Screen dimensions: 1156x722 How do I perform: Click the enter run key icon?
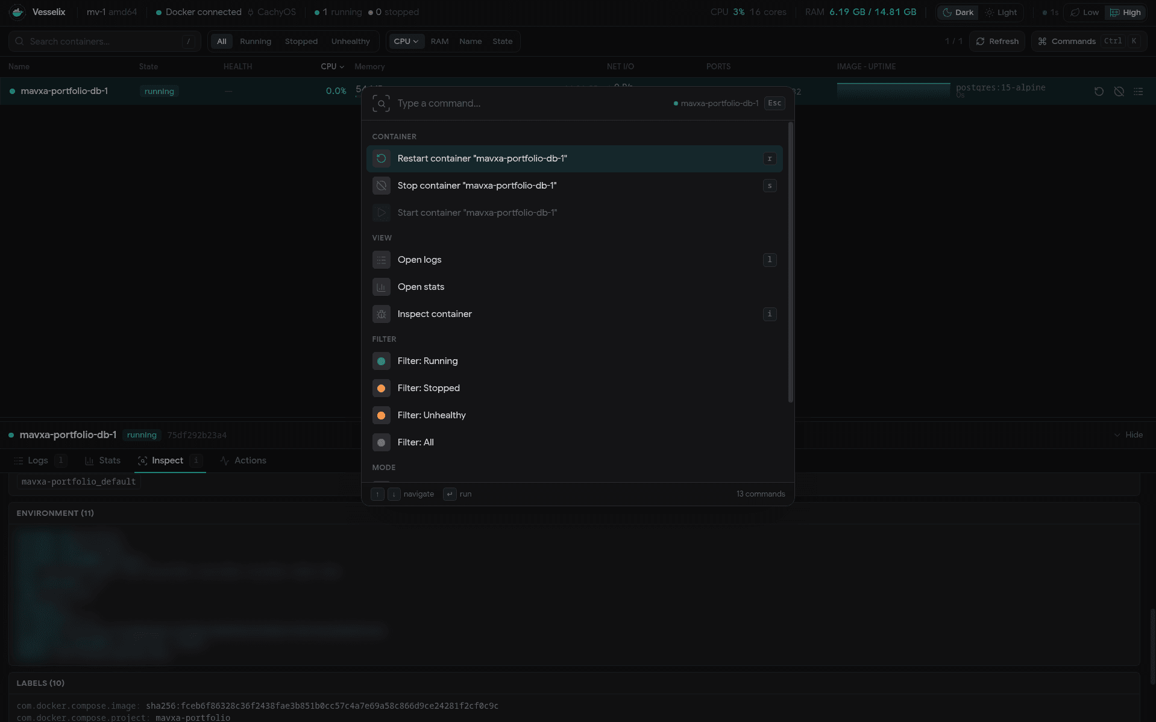pos(450,494)
